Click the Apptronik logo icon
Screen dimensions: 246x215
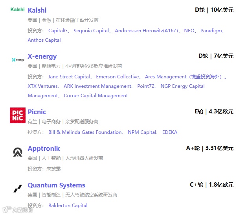[18, 152]
